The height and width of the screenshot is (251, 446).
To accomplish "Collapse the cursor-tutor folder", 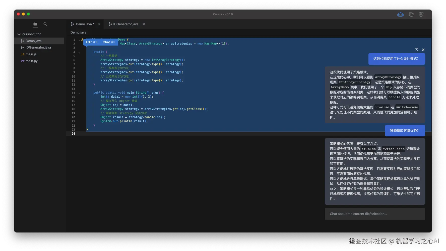I will click(19, 34).
